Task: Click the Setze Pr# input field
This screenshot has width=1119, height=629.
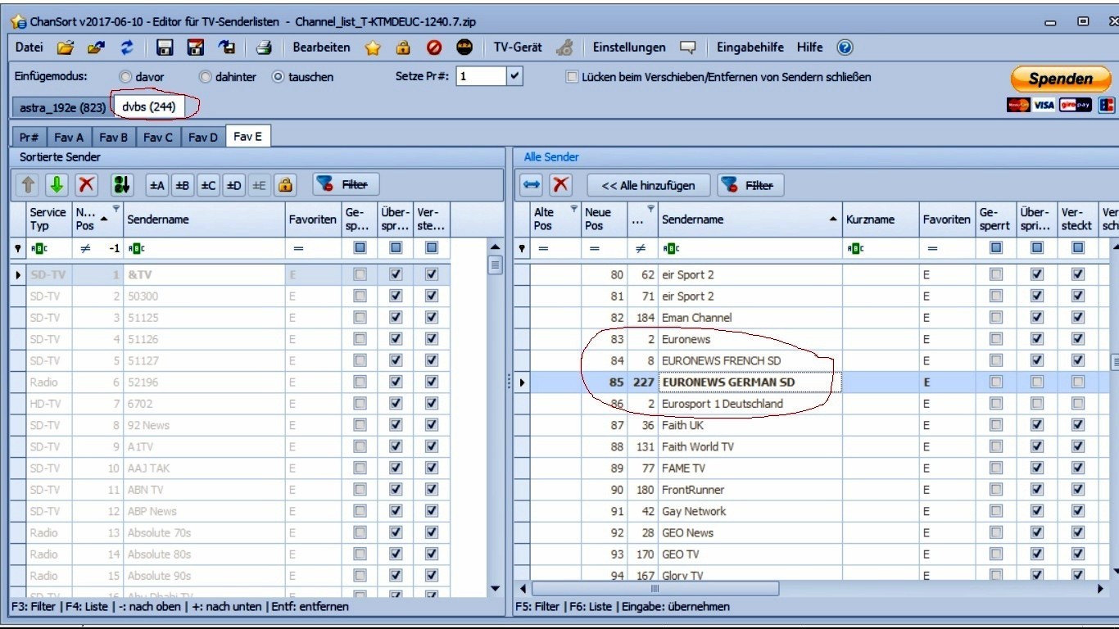Action: pyautogui.click(x=481, y=76)
